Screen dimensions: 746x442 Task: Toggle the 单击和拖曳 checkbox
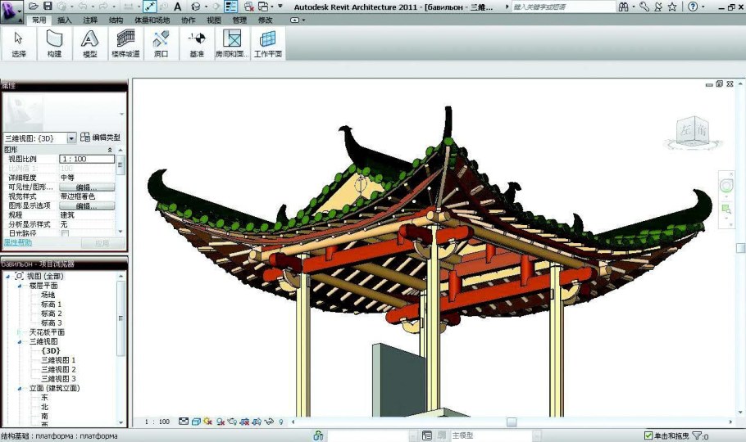[648, 436]
